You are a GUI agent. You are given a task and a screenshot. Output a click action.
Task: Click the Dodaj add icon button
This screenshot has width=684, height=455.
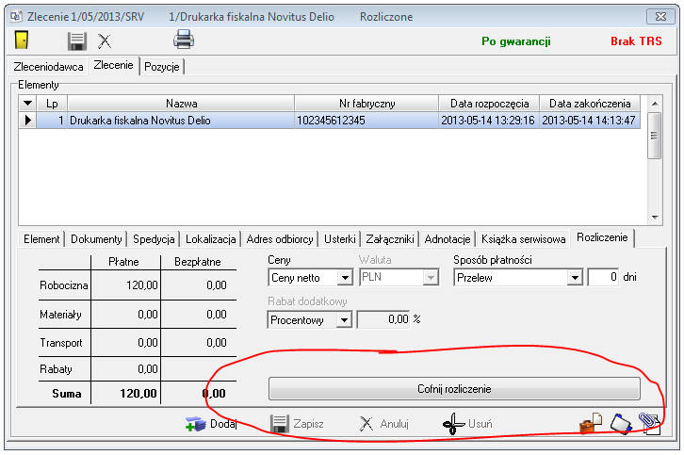point(211,424)
